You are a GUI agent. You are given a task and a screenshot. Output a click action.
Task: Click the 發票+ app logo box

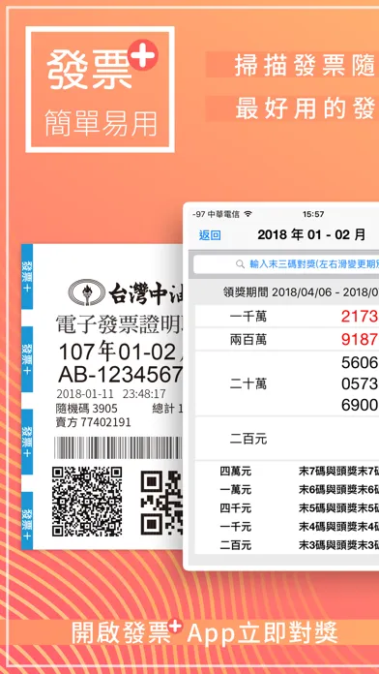click(100, 89)
